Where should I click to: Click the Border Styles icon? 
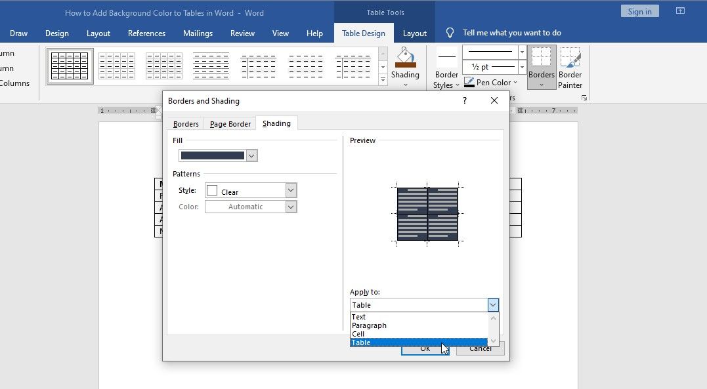(x=447, y=57)
